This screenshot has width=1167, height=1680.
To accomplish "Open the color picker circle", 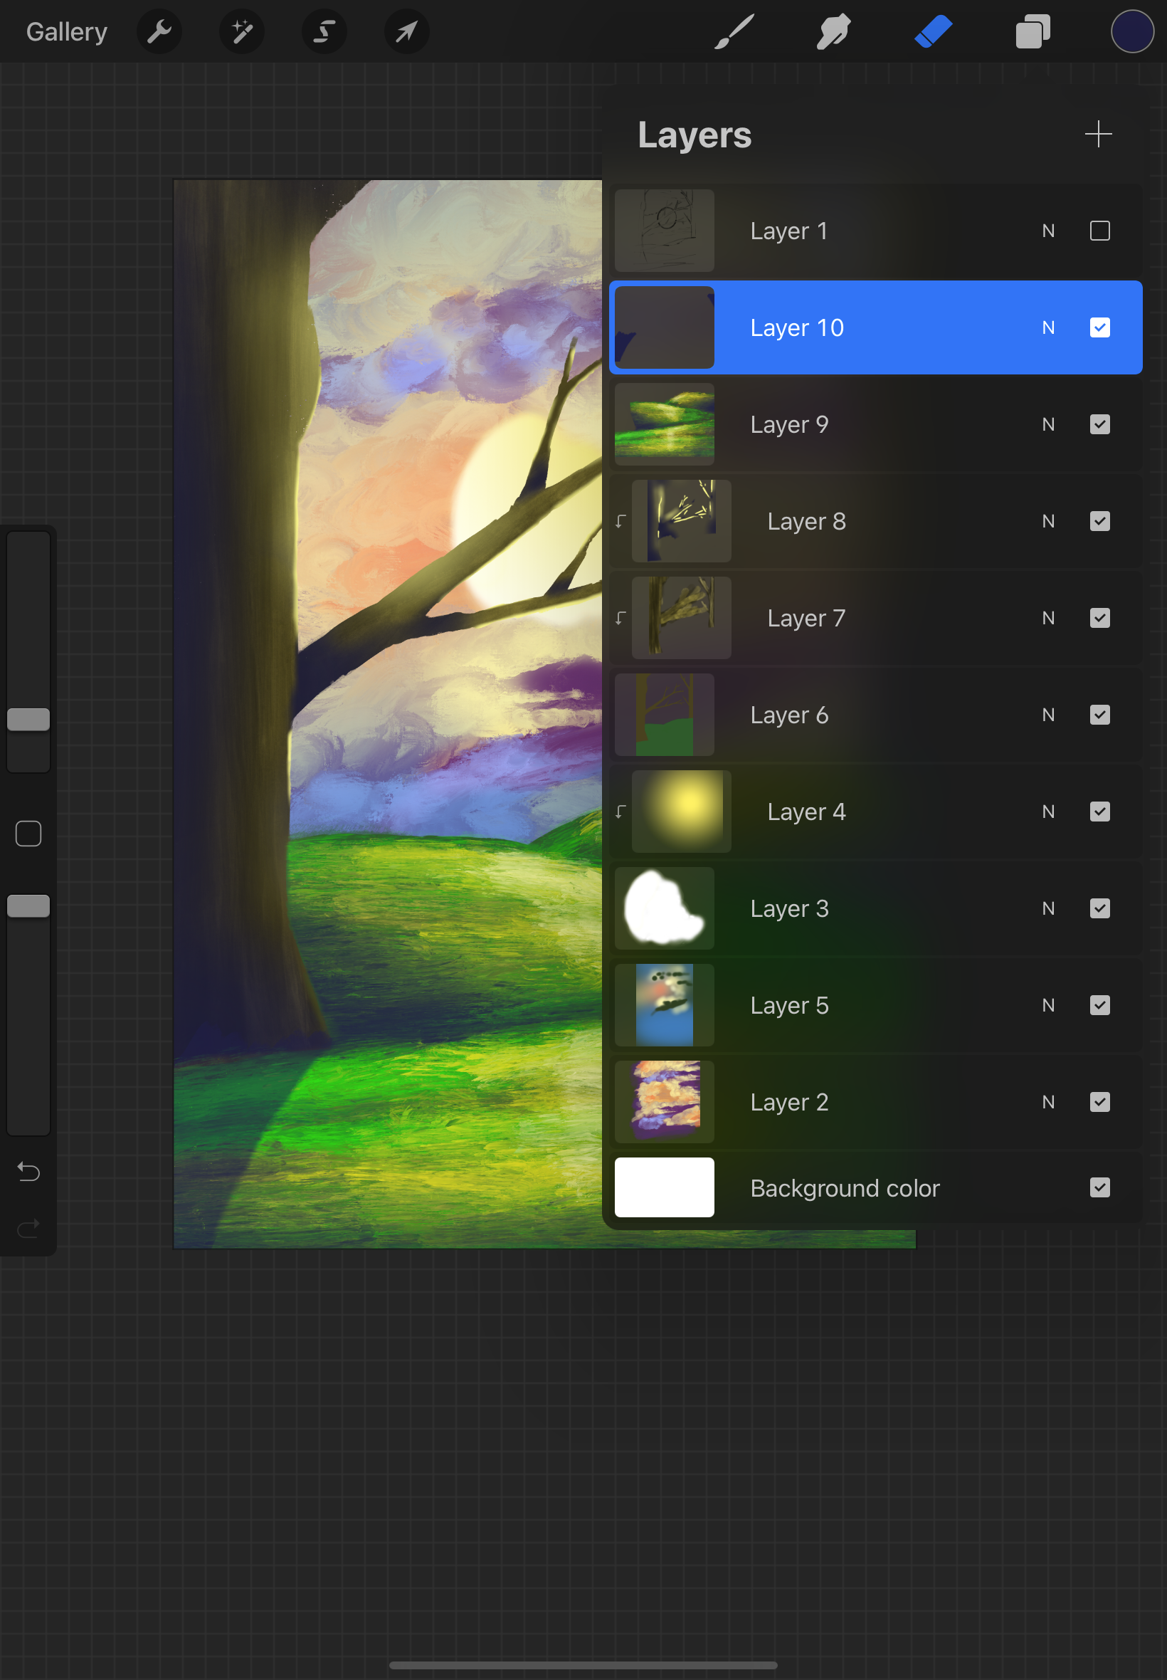I will (1131, 31).
